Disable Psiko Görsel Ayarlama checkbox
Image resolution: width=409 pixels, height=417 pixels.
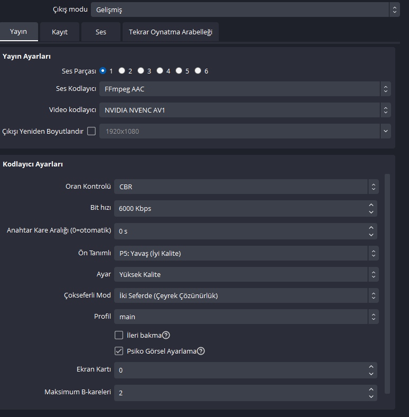119,351
